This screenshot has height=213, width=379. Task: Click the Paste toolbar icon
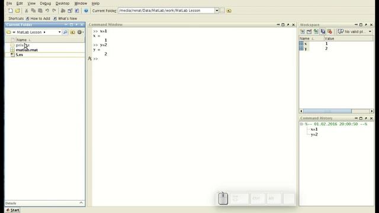(40, 11)
